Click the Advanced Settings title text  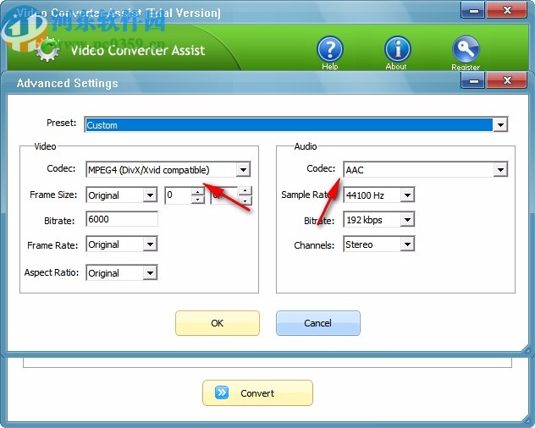(x=67, y=83)
